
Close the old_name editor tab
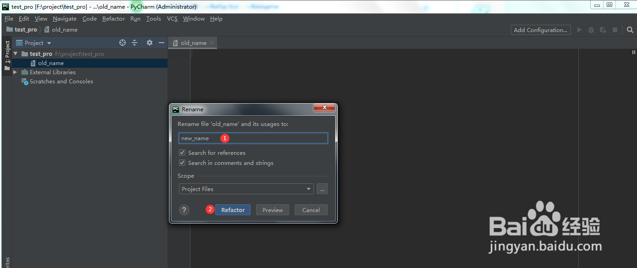click(212, 43)
